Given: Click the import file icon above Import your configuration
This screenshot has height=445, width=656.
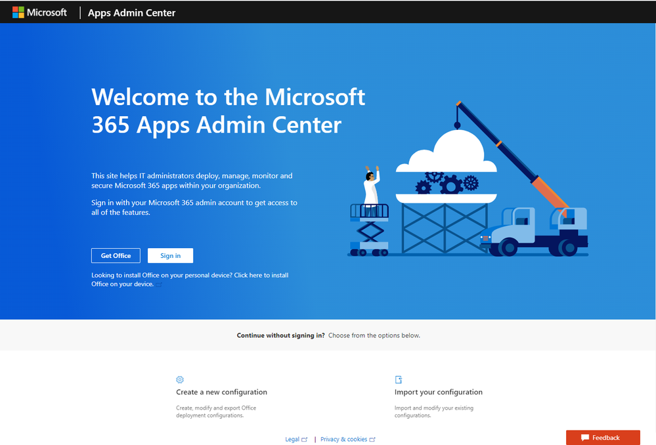Looking at the screenshot, I should [399, 379].
